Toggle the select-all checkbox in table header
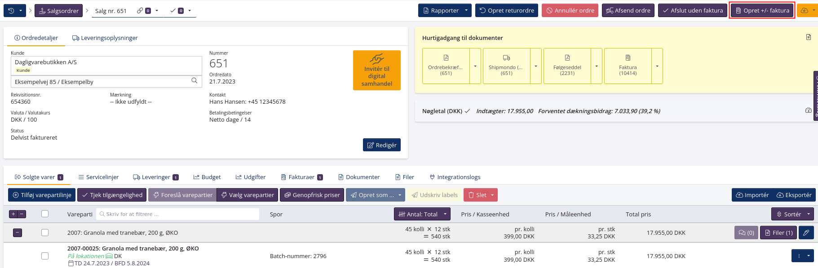Screen dimensions: 818x268 click(45, 214)
